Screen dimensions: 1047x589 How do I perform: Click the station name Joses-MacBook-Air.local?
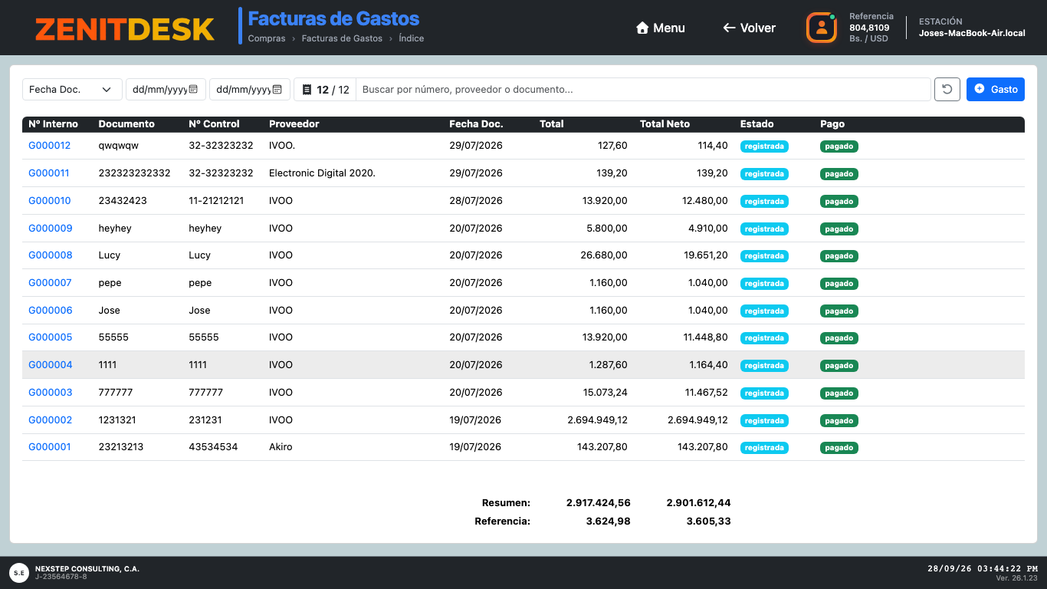pos(972,33)
